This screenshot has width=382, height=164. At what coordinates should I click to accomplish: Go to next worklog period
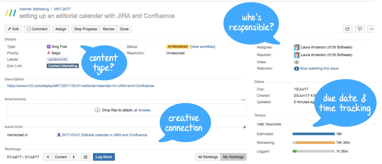[74, 157]
